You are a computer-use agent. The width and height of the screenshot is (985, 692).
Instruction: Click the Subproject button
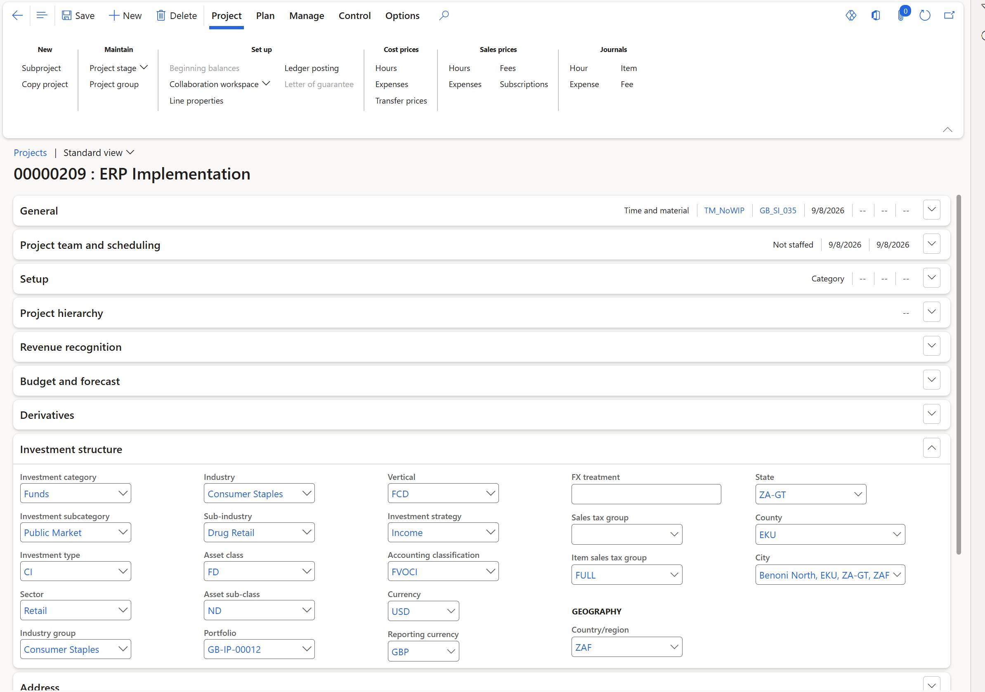[41, 68]
